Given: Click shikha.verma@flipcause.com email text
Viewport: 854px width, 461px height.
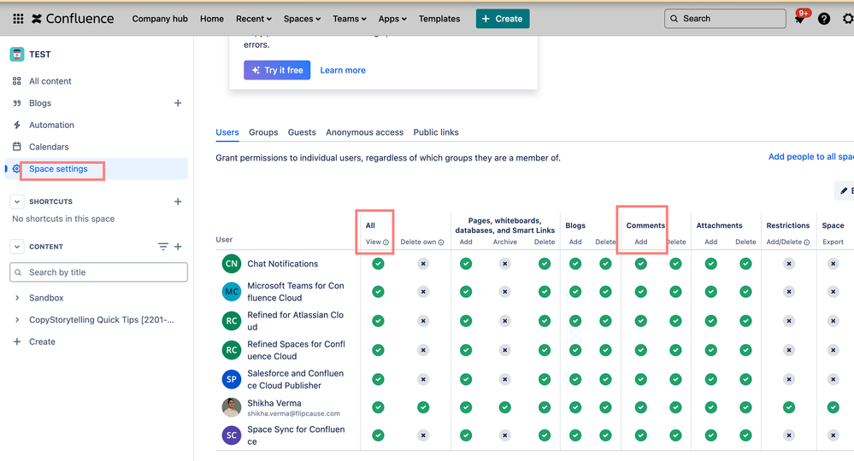Looking at the screenshot, I should (x=293, y=414).
